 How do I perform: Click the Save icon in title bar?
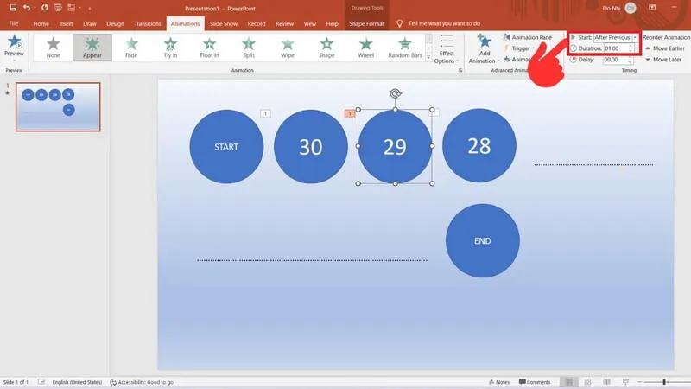[x=13, y=8]
